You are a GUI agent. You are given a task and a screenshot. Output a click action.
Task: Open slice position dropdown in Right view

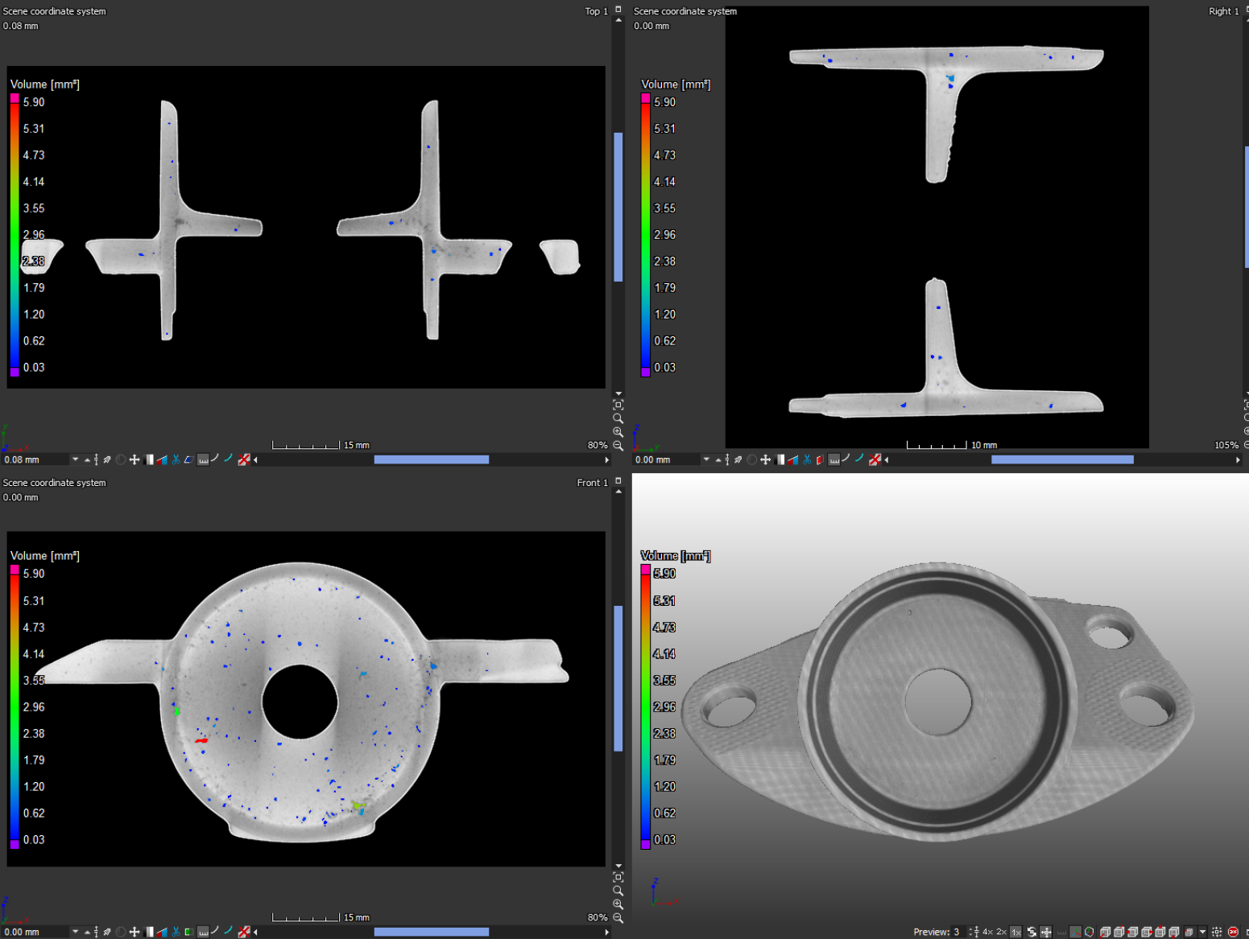pyautogui.click(x=706, y=459)
